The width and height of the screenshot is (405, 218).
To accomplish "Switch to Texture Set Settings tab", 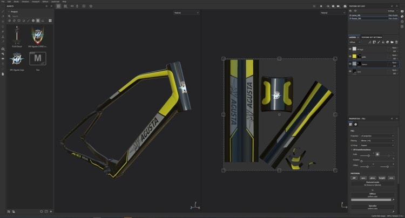I will pos(372,37).
